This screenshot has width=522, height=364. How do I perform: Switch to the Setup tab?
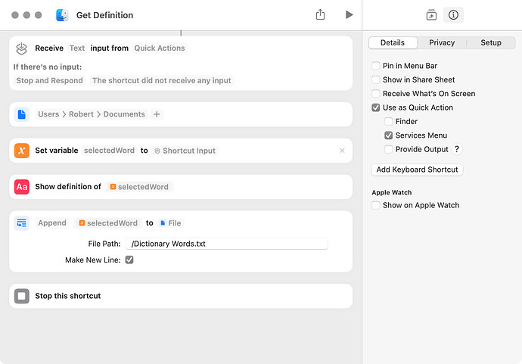(x=491, y=42)
